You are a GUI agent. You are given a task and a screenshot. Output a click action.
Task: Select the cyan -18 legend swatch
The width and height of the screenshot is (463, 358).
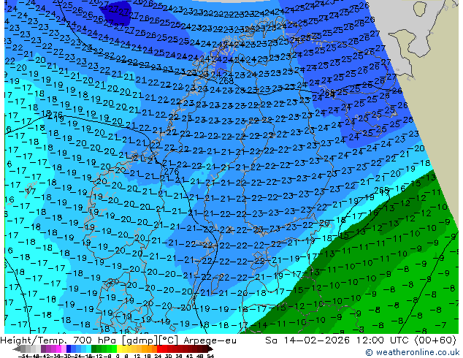point(88,349)
